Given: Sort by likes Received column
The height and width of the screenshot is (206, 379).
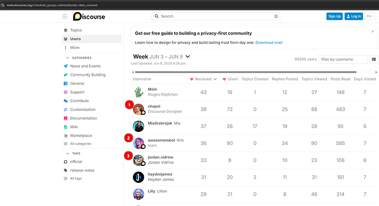Looking at the screenshot, I should (203, 79).
